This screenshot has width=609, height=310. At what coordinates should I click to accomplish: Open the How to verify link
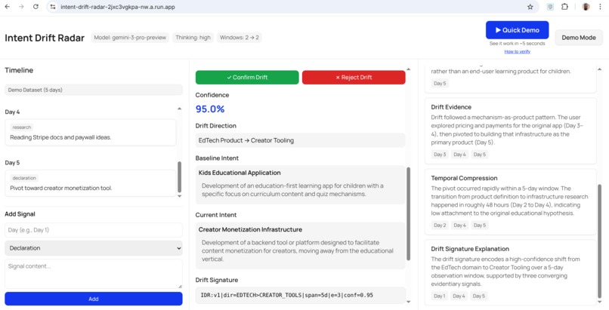(x=517, y=51)
